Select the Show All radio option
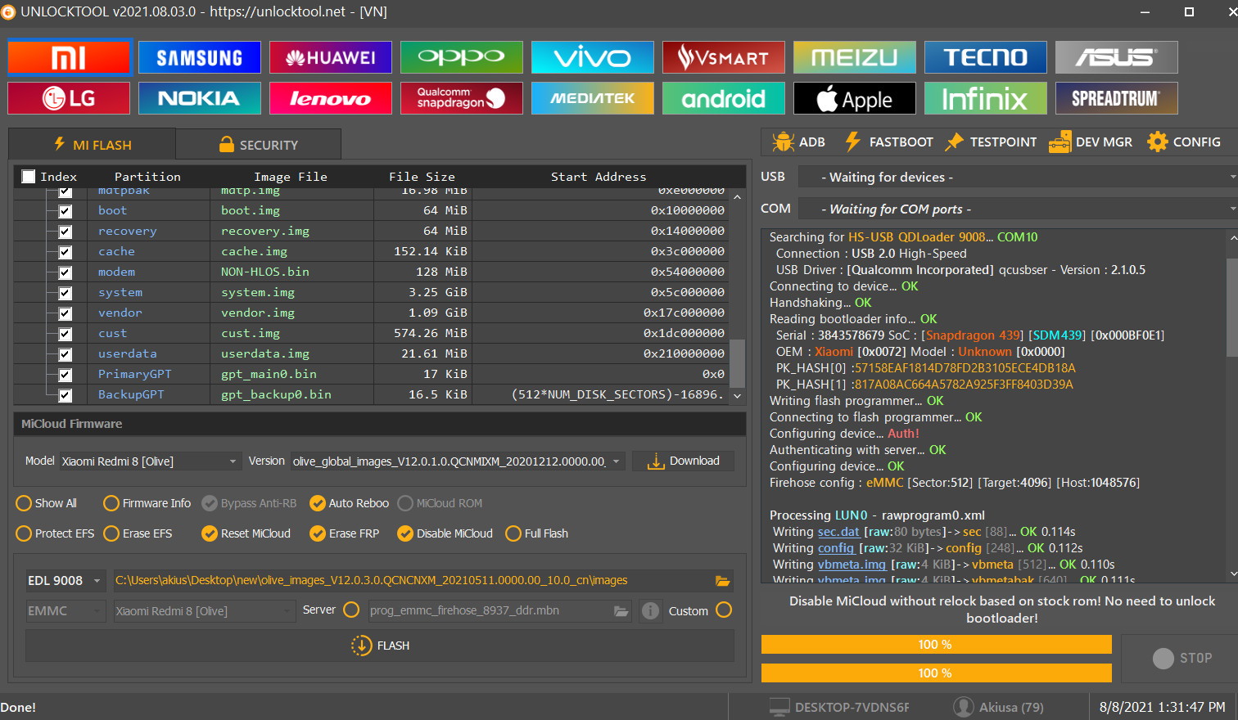This screenshot has height=720, width=1238. coord(47,503)
